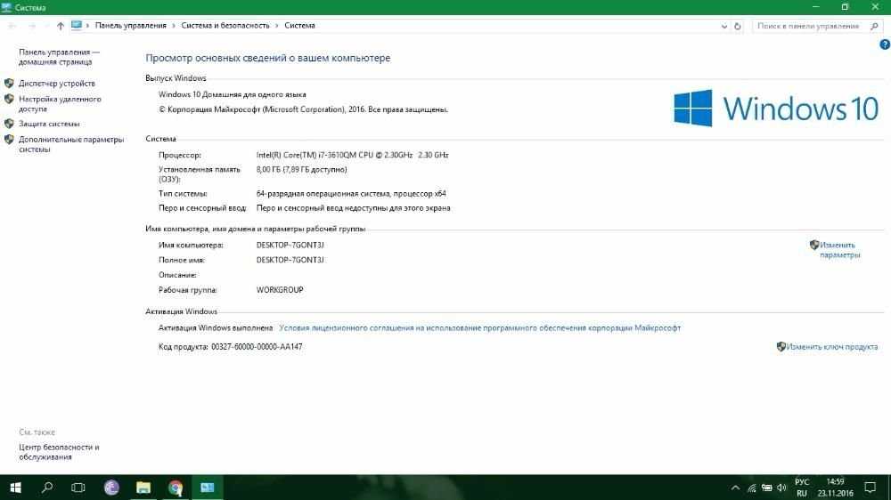This screenshot has width=891, height=500.
Task: Click the license terms agreement link
Action: tap(479, 328)
